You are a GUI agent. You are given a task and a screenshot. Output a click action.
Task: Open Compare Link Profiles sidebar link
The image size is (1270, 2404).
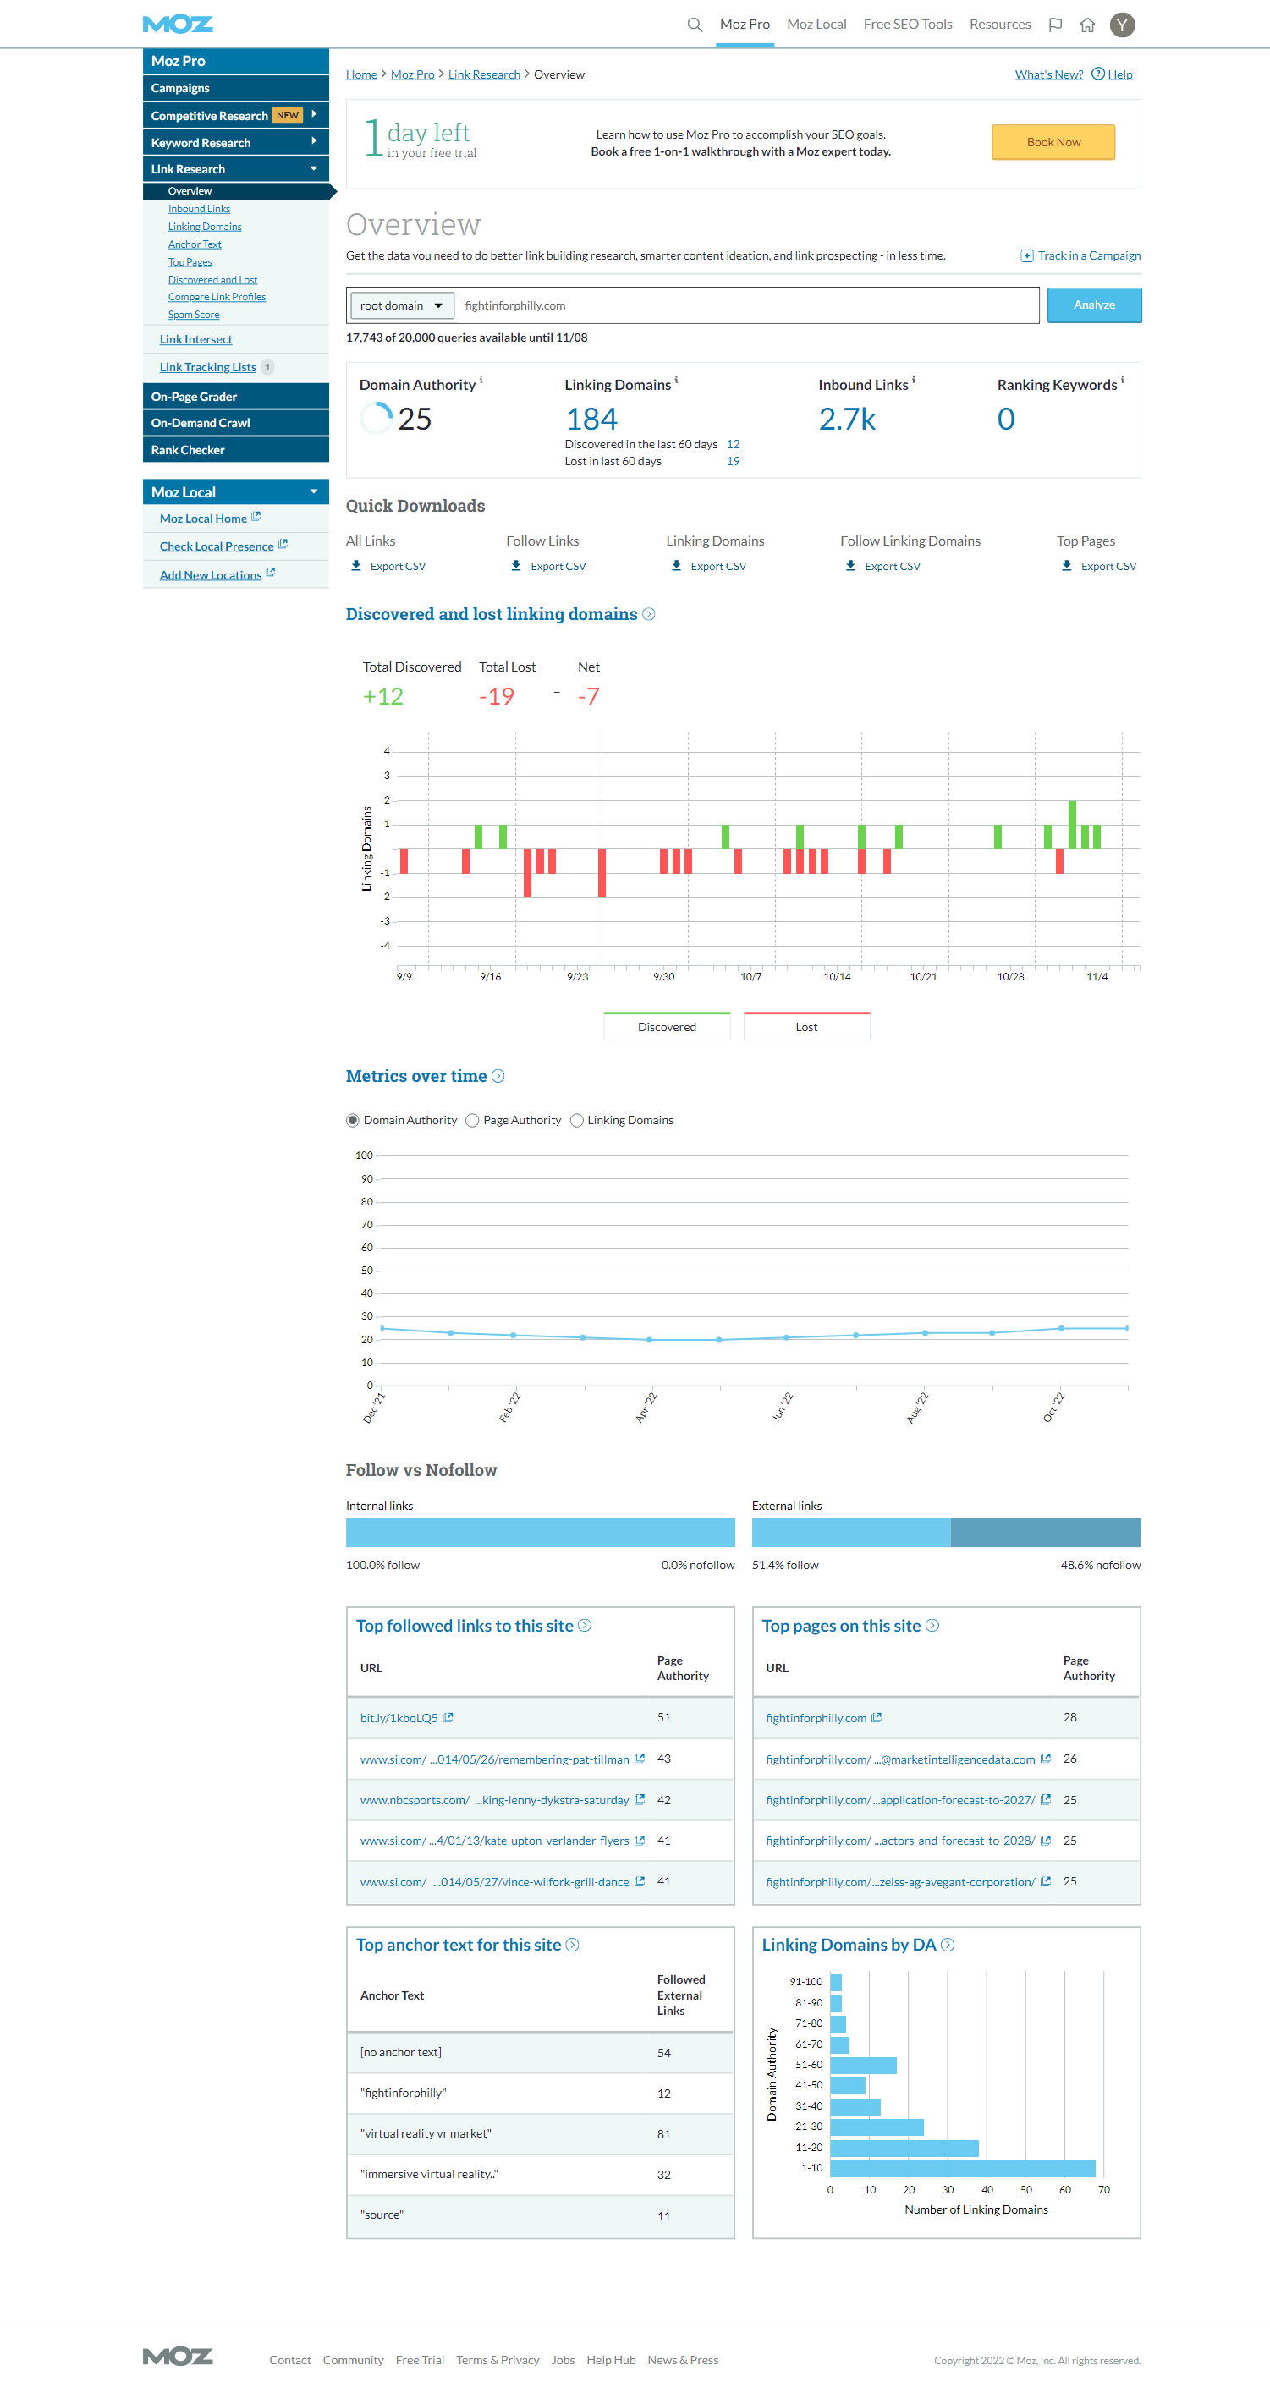point(217,297)
